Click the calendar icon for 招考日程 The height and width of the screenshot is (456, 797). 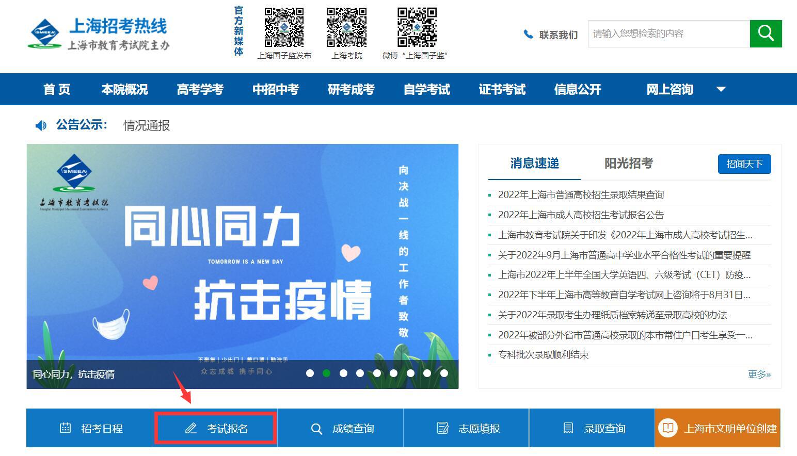click(65, 428)
